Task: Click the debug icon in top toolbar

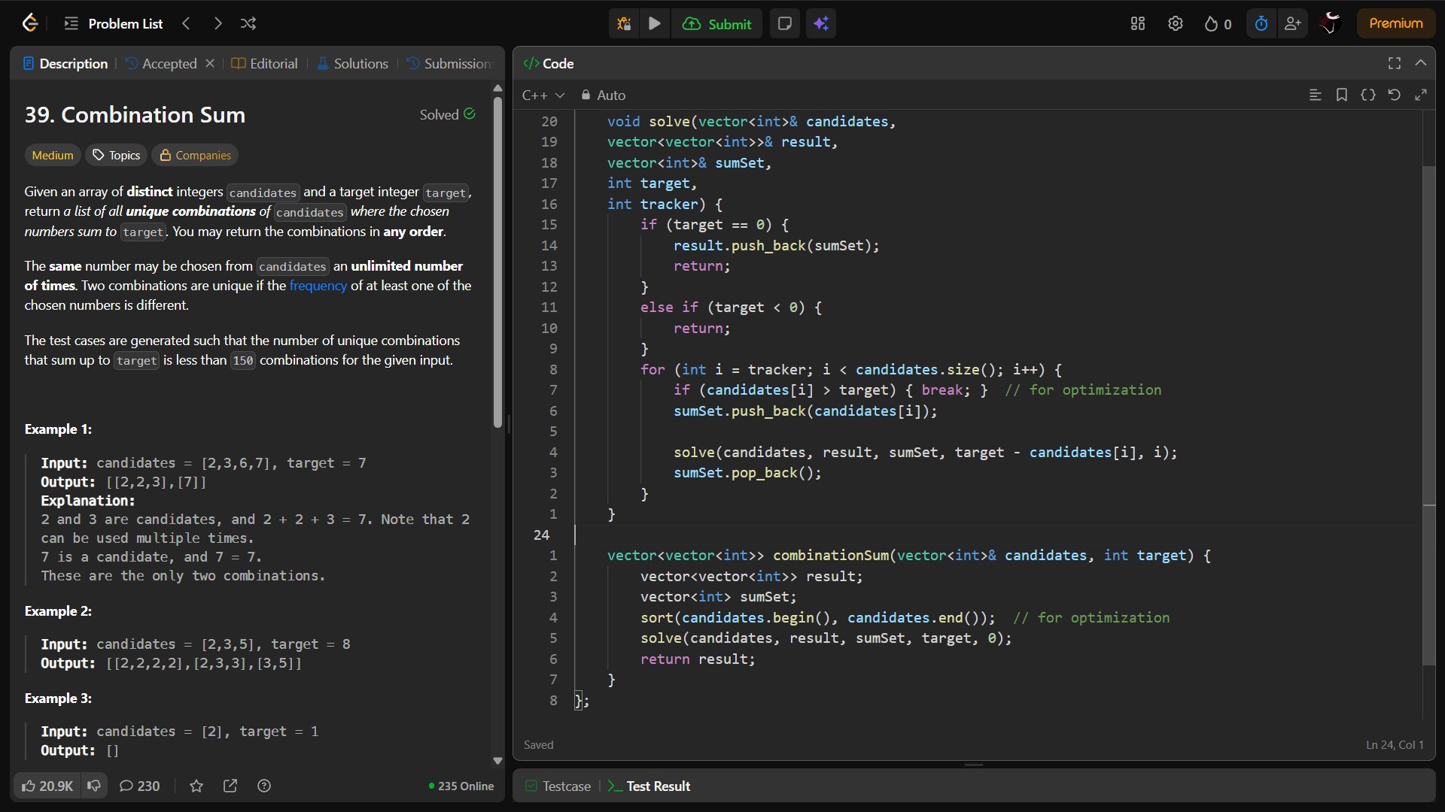Action: click(623, 23)
